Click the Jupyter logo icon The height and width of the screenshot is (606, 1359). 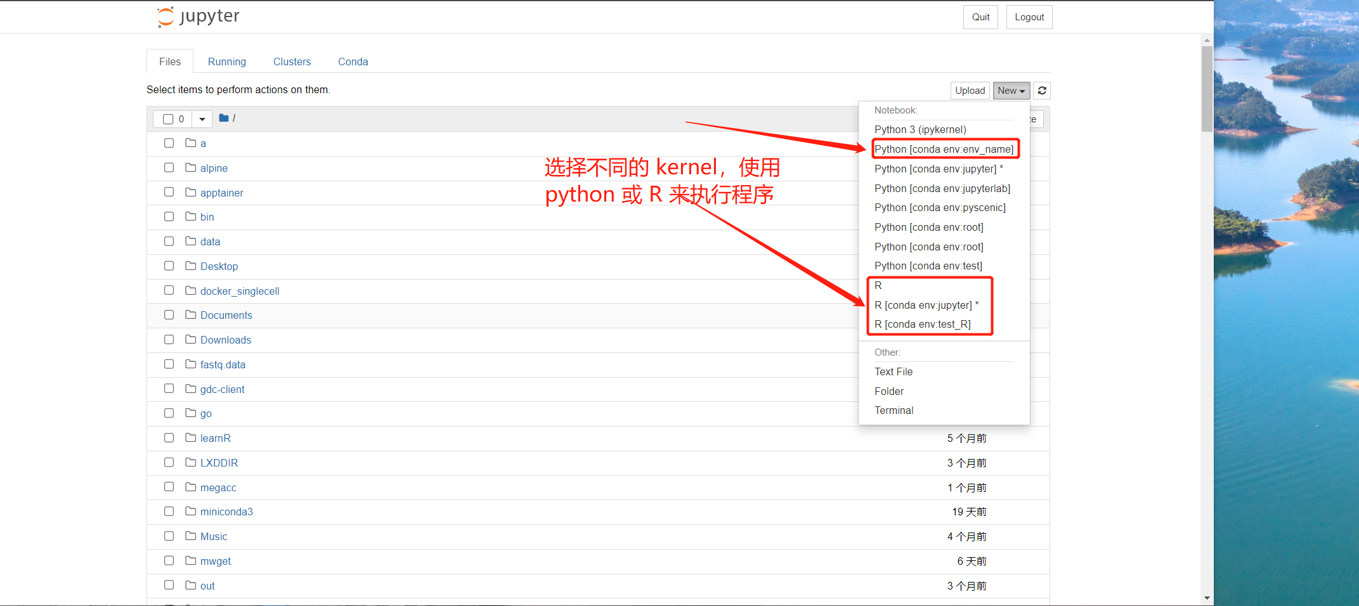[165, 17]
